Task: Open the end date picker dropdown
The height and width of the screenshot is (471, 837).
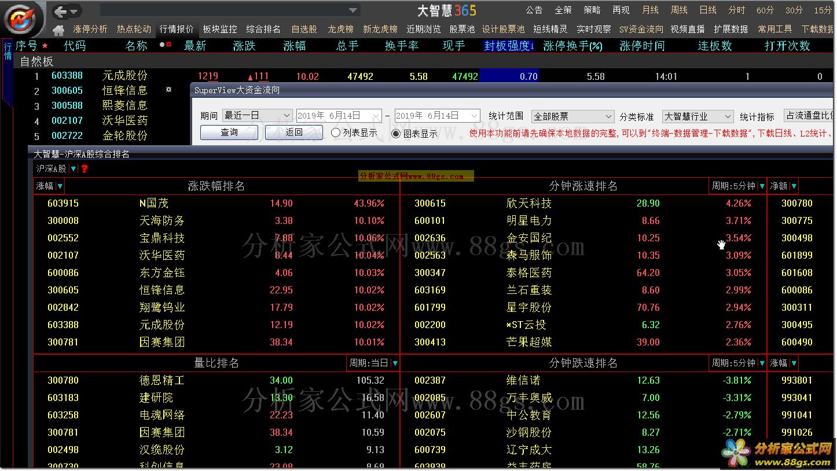Action: (x=475, y=116)
